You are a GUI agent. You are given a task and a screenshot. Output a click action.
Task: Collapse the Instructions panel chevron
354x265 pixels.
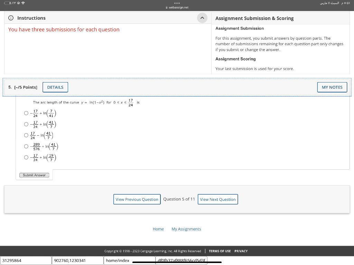(202, 18)
